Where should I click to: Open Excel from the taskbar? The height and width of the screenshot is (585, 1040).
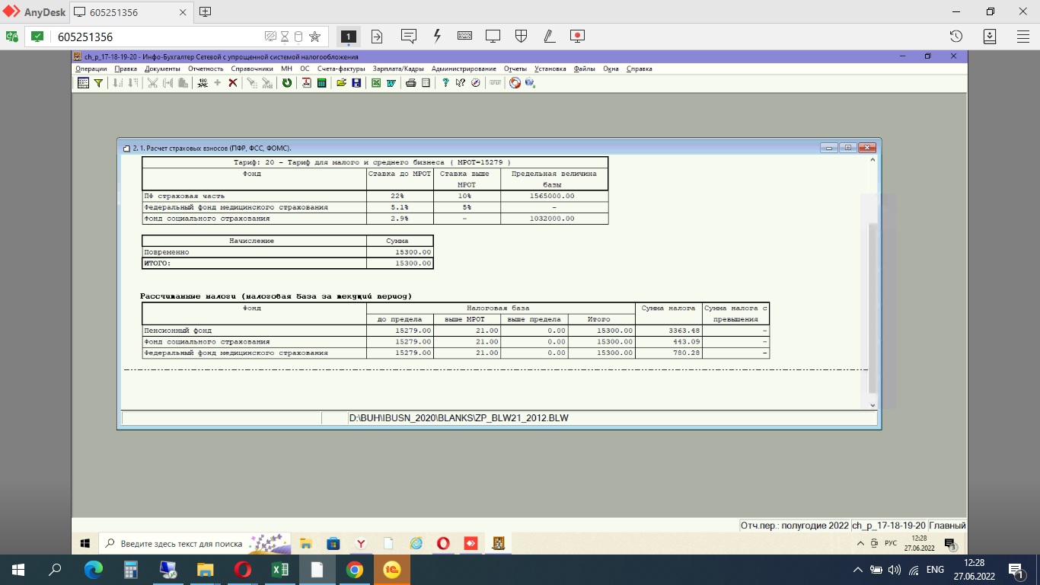279,570
